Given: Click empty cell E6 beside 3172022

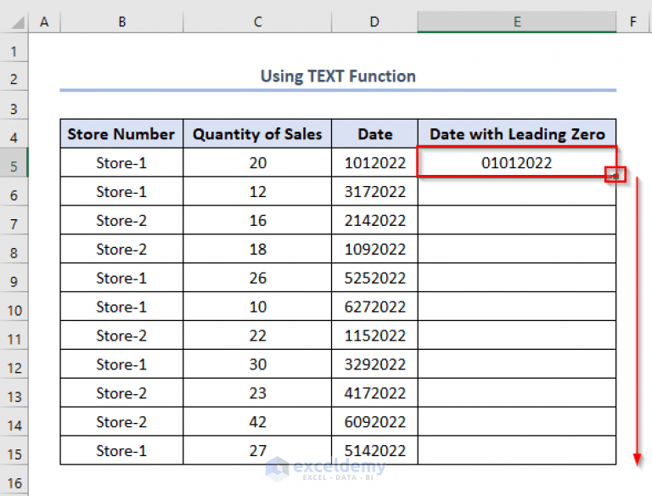Looking at the screenshot, I should tap(517, 191).
